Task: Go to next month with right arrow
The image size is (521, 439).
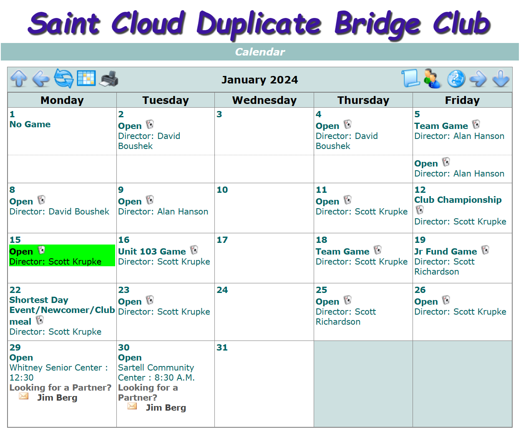Action: coord(478,78)
